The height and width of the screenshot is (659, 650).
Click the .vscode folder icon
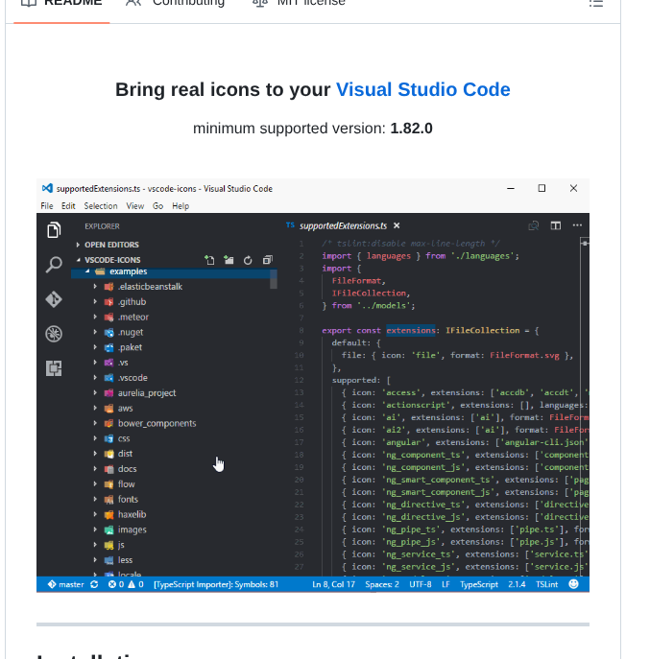click(108, 378)
